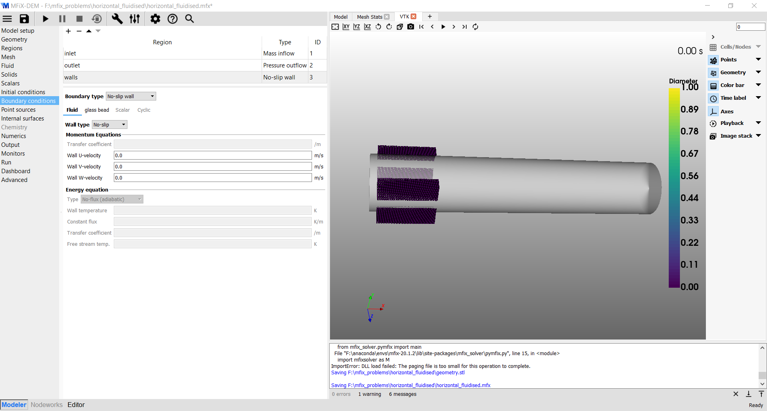Open the Wall type dropdown
The height and width of the screenshot is (411, 767).
(x=109, y=124)
